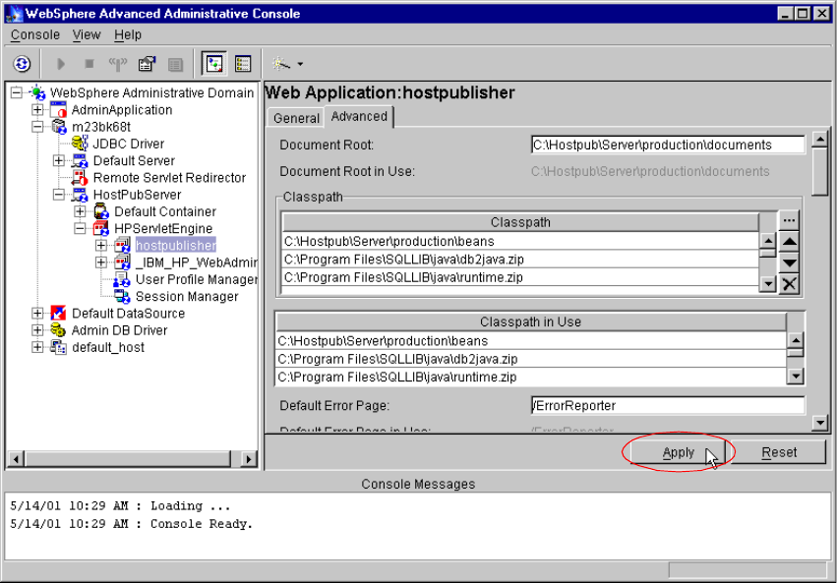The height and width of the screenshot is (583, 837).
Task: Click inside the Default Error Page field
Action: [x=669, y=405]
